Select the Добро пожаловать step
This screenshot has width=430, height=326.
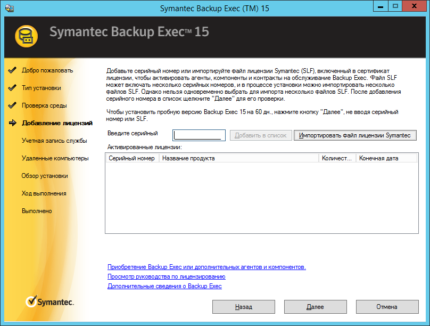(x=47, y=70)
